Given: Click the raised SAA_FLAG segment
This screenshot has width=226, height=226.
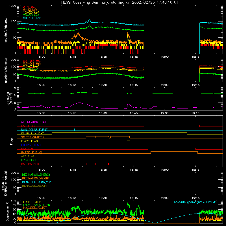Looking at the screenshot, I should point(172,148).
